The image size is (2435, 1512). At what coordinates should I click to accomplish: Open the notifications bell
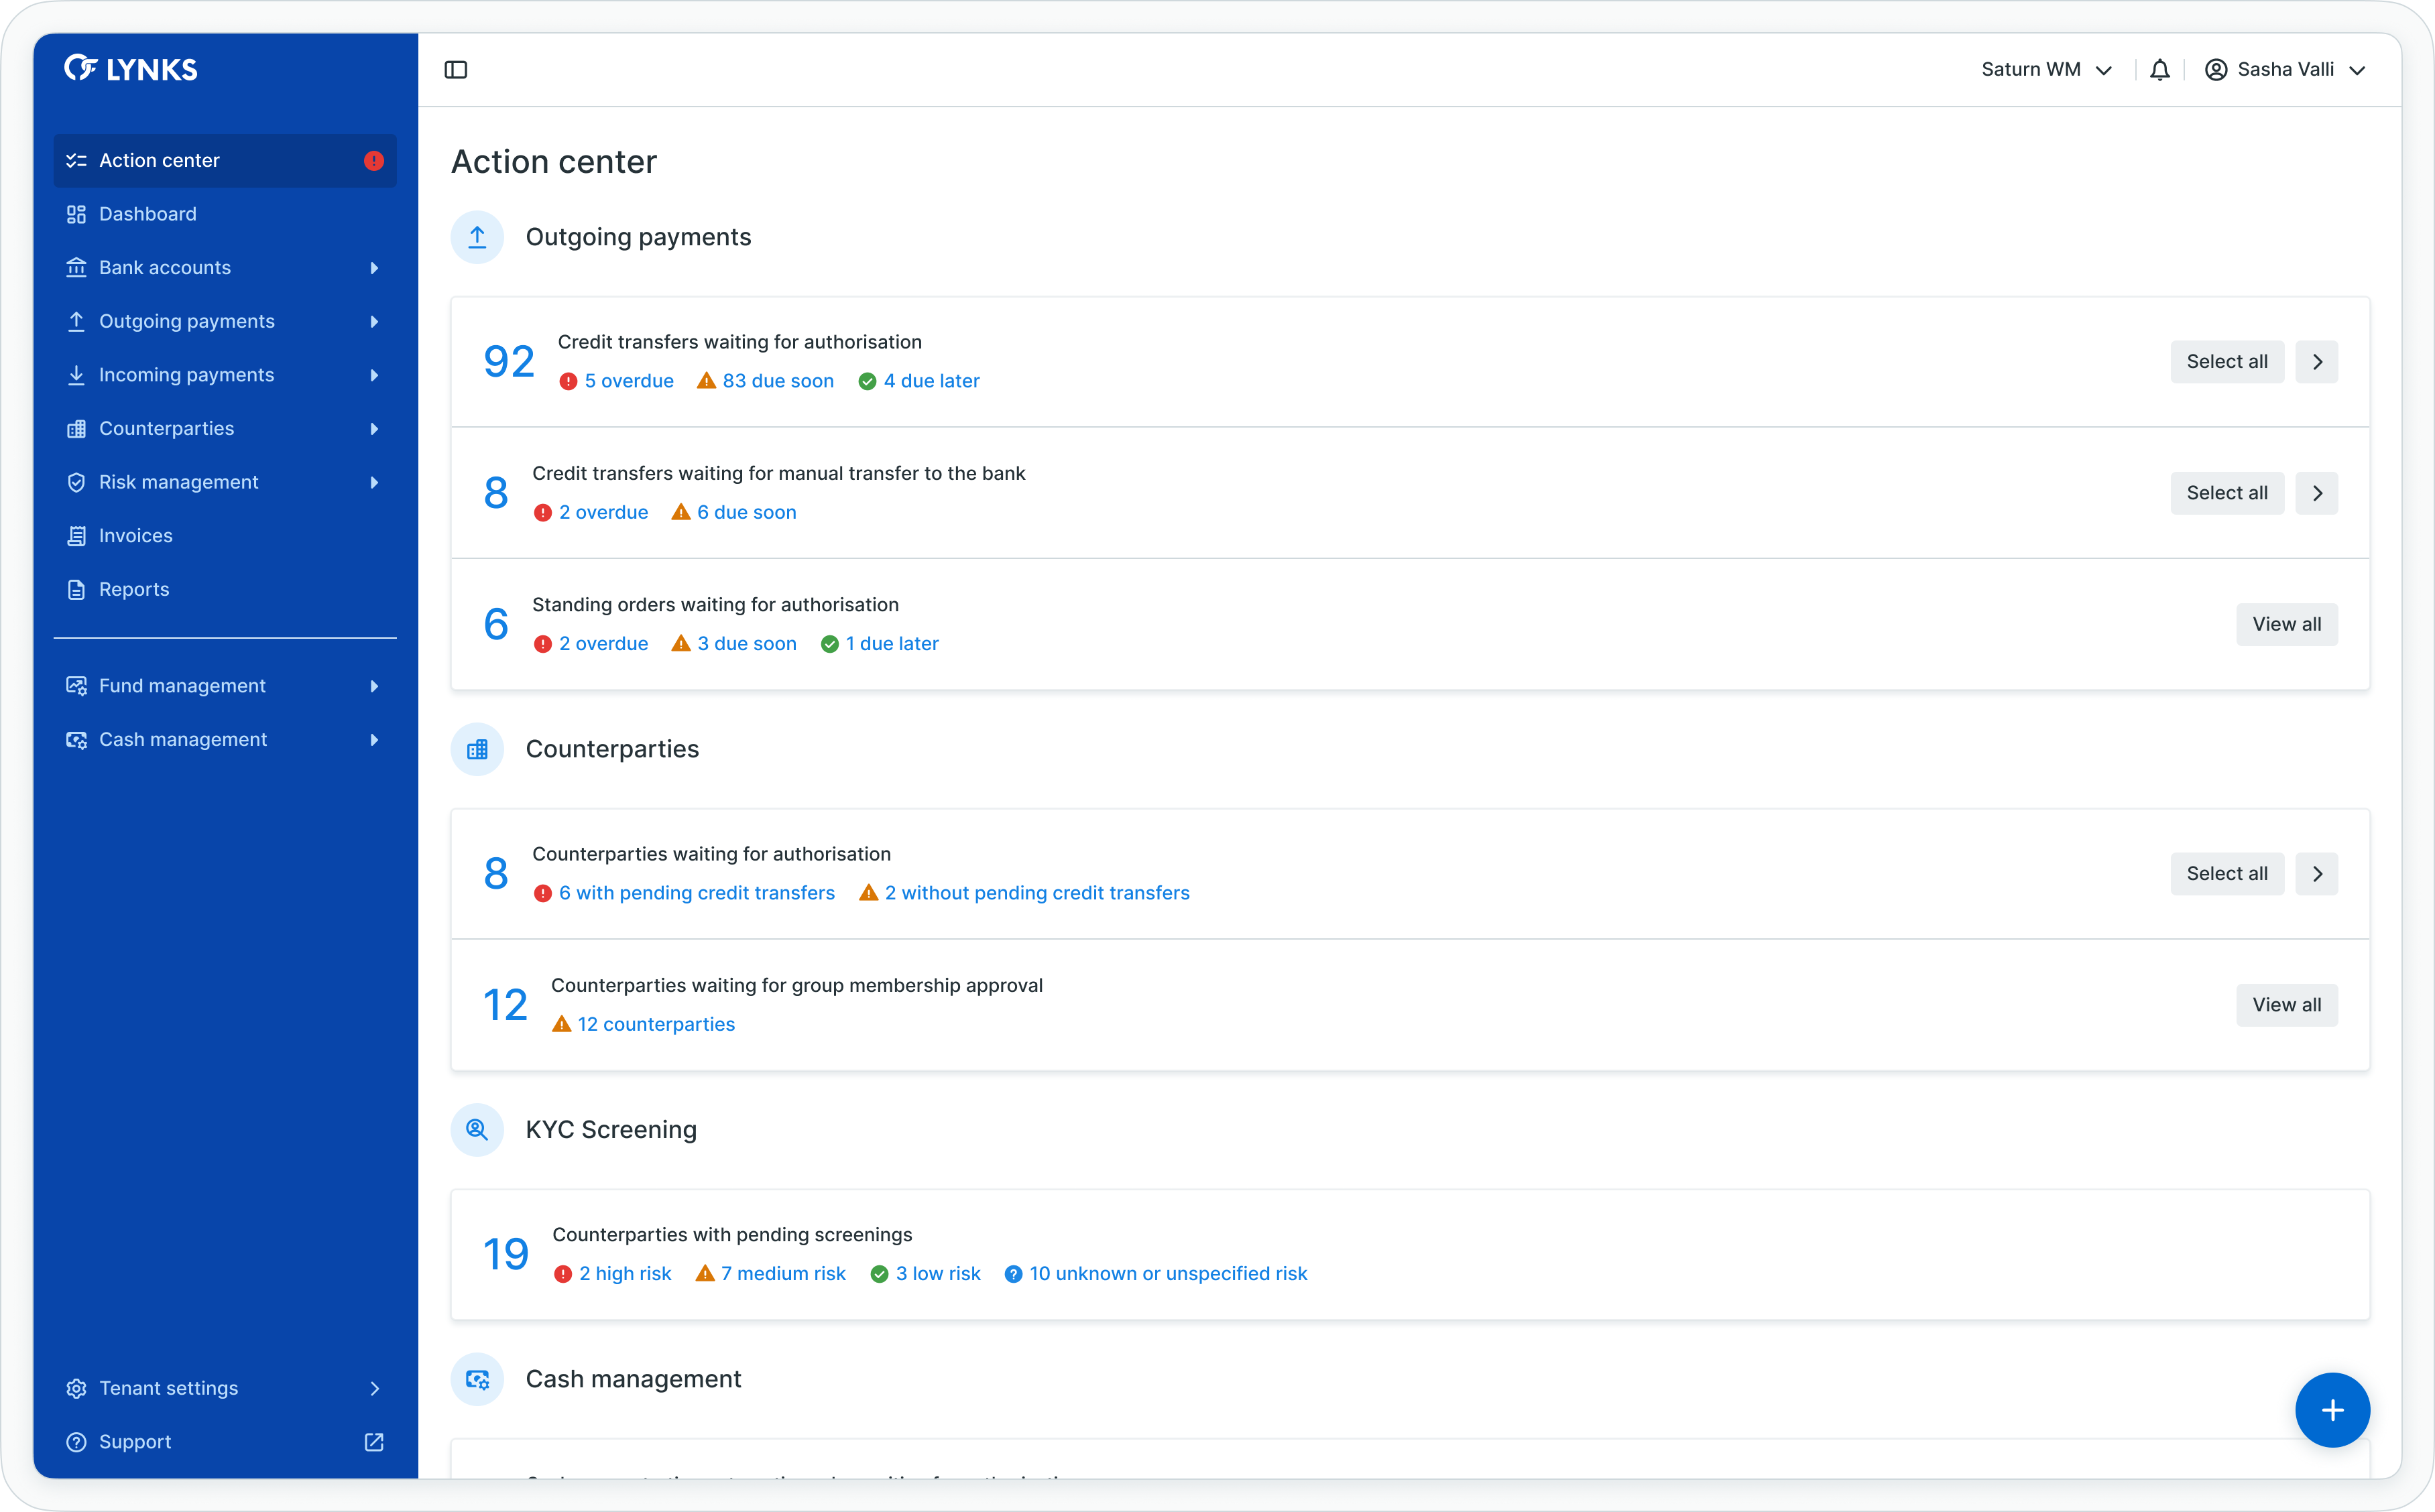pyautogui.click(x=2159, y=70)
